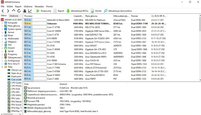The height and width of the screenshot is (115, 201).
Task: Expand the Komputer tree node
Action: (2, 23)
